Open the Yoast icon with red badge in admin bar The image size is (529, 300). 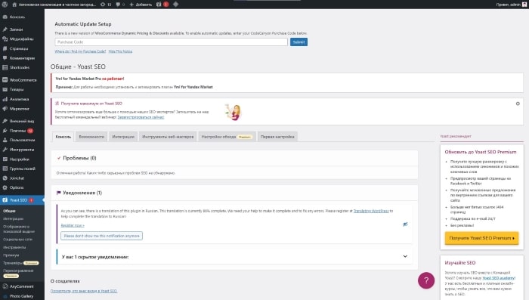point(162,5)
